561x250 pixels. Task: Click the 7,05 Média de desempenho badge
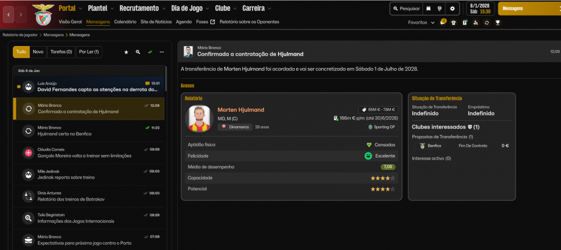(388, 167)
